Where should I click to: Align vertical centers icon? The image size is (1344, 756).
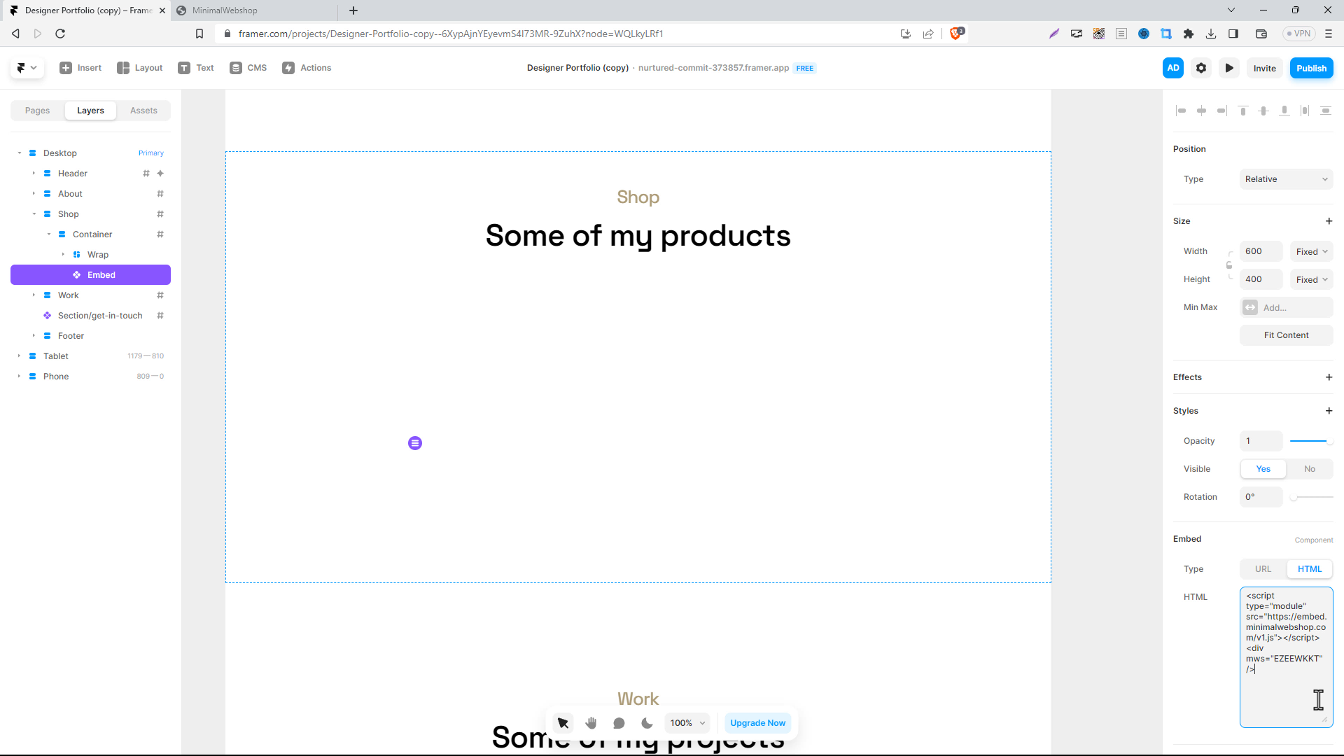click(1263, 111)
